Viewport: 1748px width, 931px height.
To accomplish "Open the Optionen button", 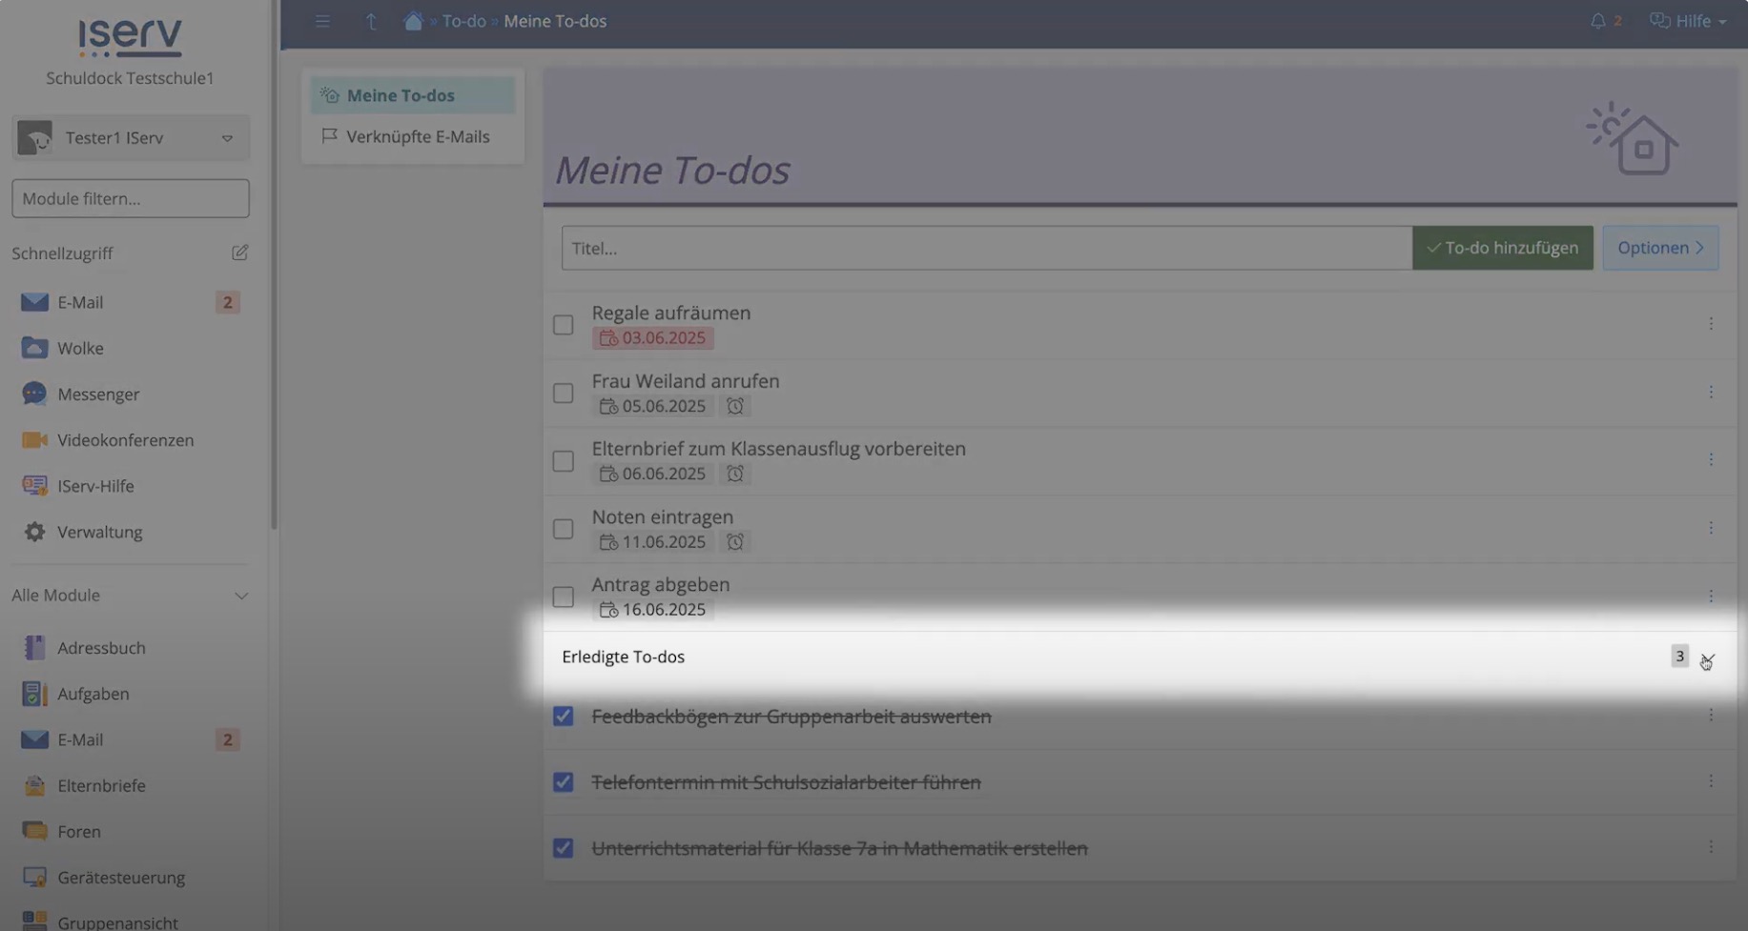I will point(1659,248).
